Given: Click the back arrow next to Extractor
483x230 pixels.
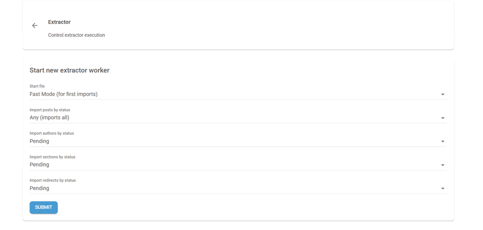Looking at the screenshot, I should click(34, 26).
